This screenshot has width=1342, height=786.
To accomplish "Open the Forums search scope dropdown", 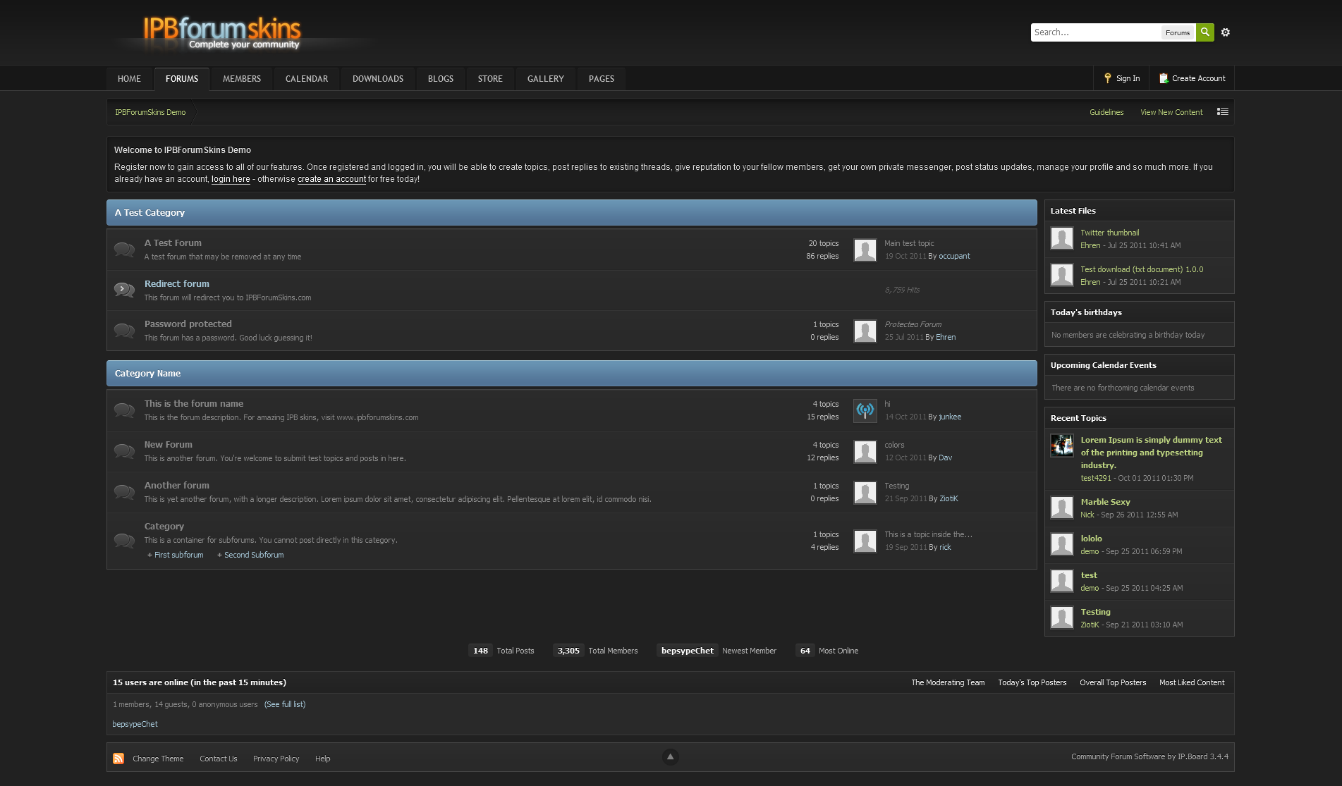I will [1178, 32].
